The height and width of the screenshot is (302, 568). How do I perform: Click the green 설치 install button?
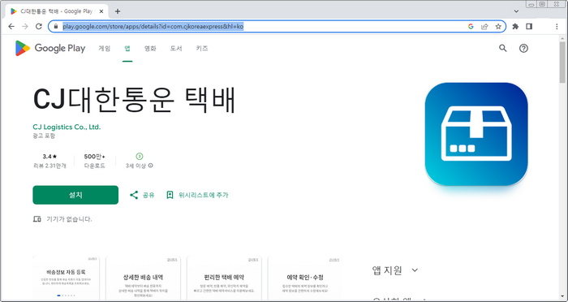click(75, 195)
